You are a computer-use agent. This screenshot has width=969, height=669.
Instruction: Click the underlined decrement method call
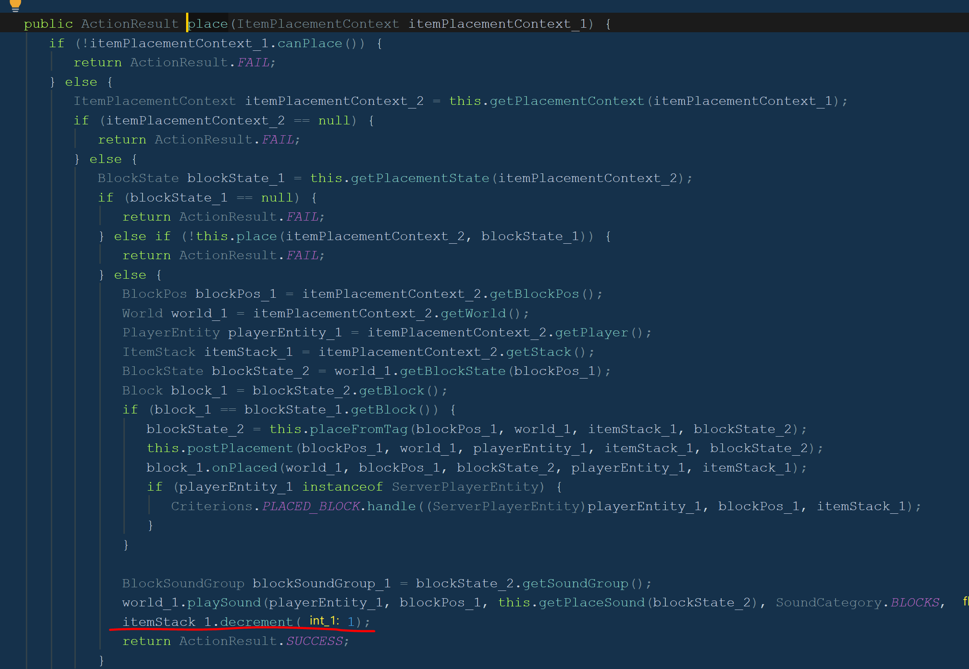coord(256,622)
